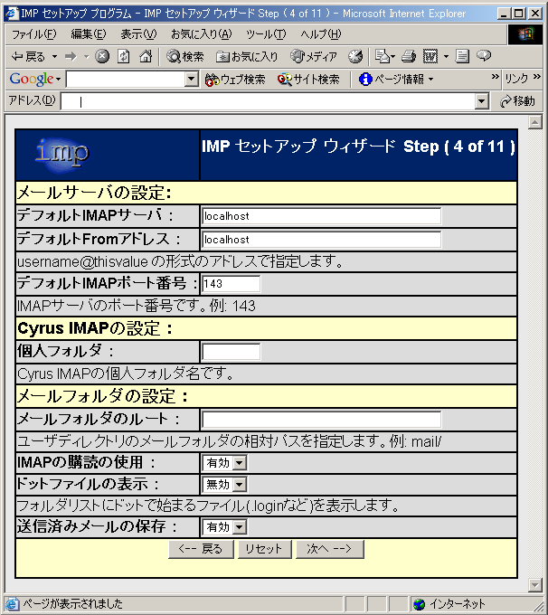Image resolution: width=548 pixels, height=615 pixels.
Task: Click the address bar text field
Action: point(268,101)
